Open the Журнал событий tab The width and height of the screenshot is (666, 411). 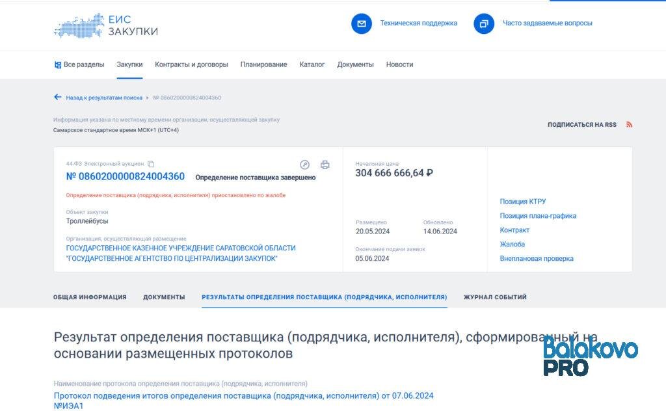pos(494,297)
